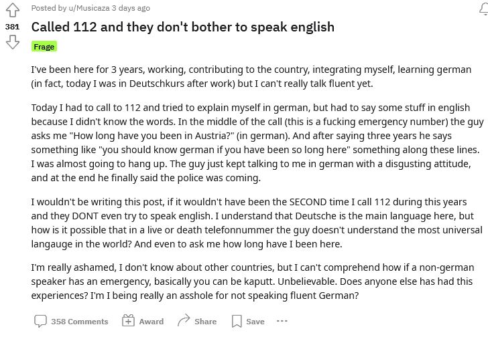This screenshot has height=341, width=488.
Task: Open u/Musicaza user profile link
Action: tap(89, 8)
